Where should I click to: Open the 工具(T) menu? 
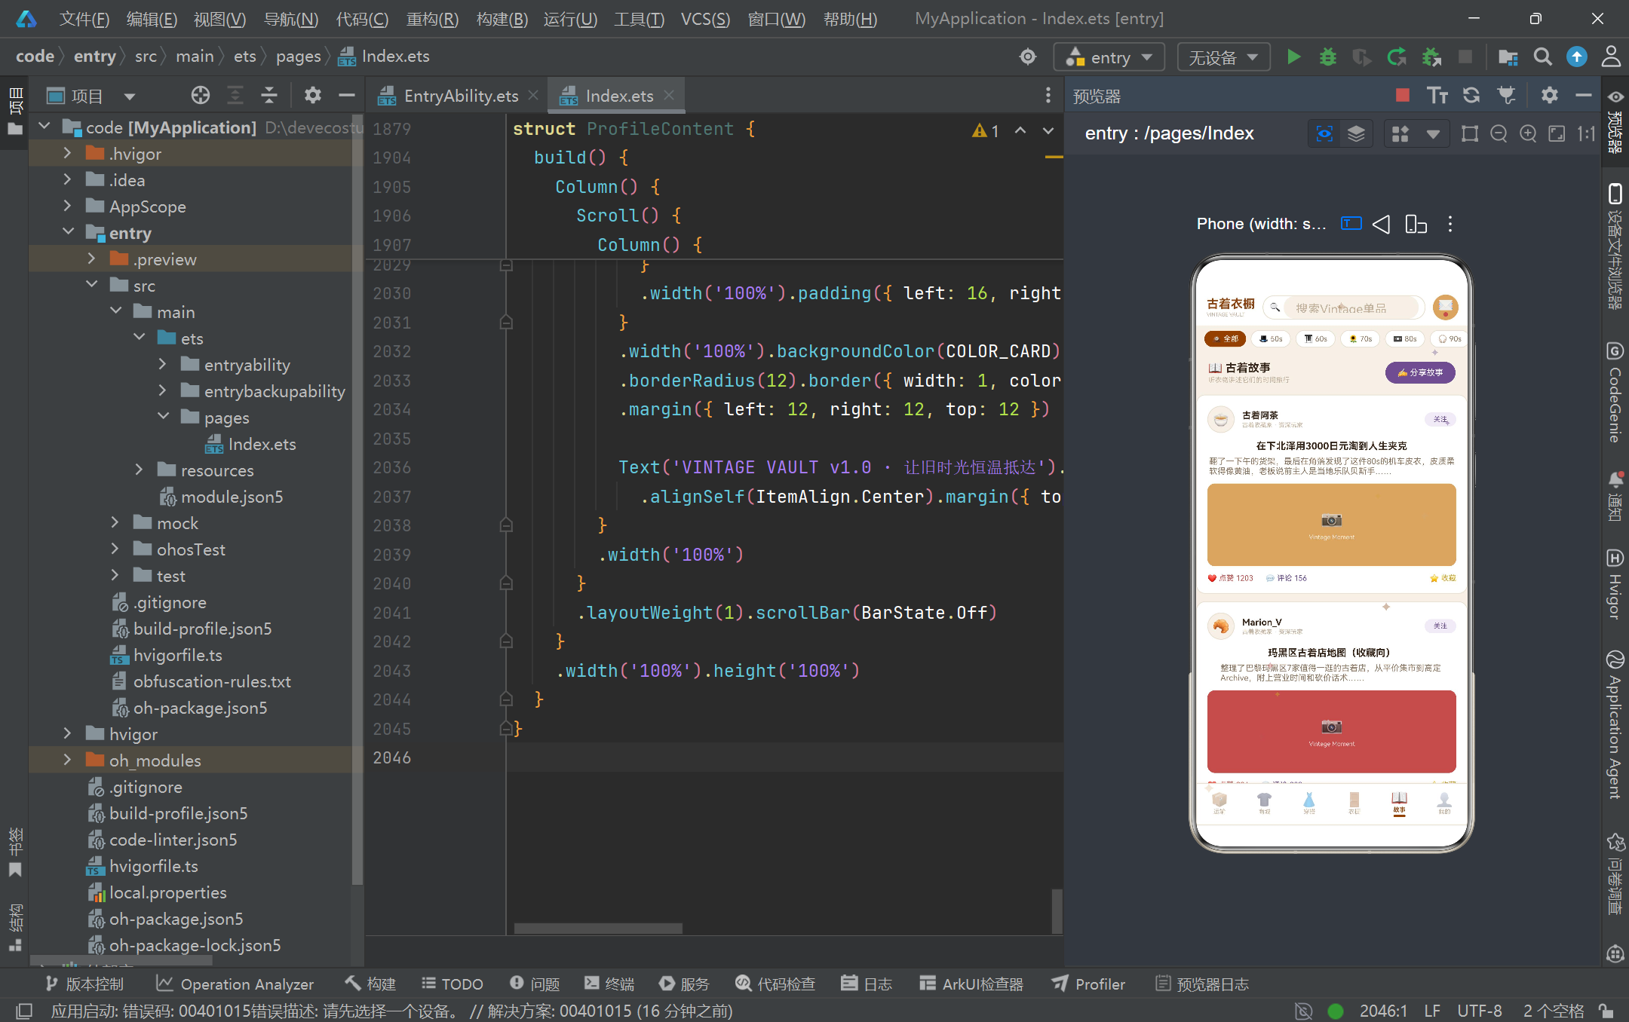tap(639, 19)
